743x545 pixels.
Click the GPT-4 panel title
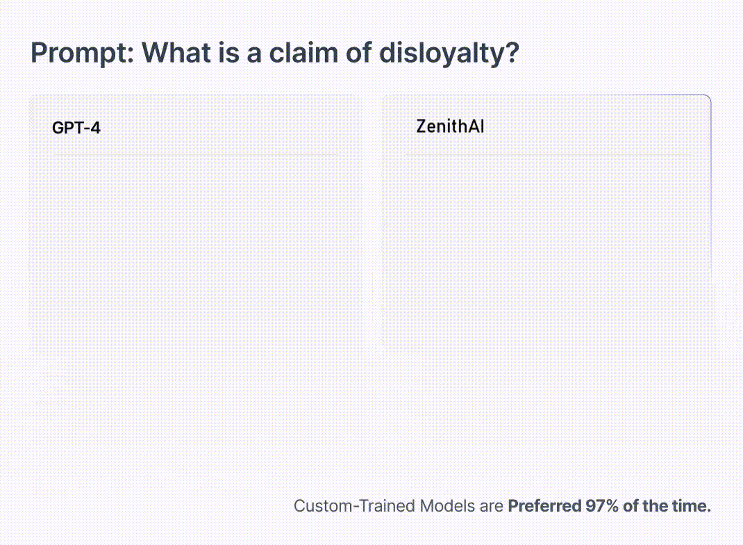(76, 128)
